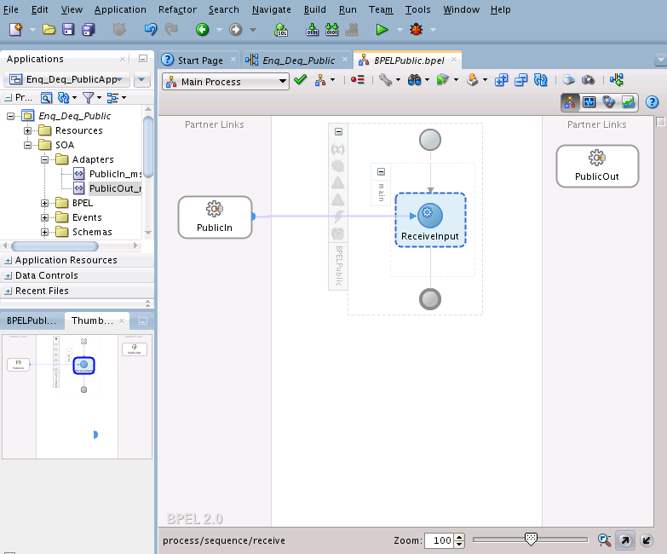667x554 pixels.
Task: Click the application menu button beside app dropdown
Action: [141, 79]
